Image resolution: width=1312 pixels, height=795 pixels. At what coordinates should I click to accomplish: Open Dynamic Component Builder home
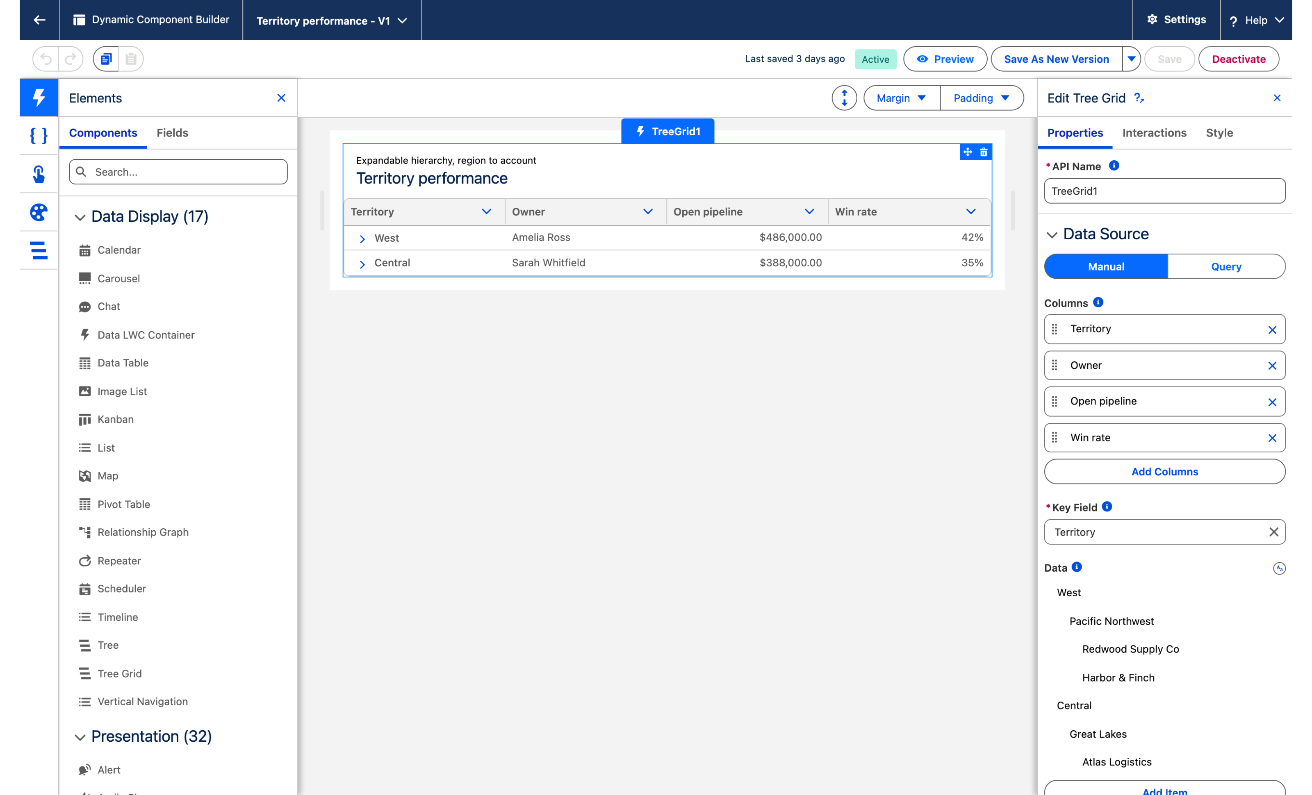coord(151,20)
